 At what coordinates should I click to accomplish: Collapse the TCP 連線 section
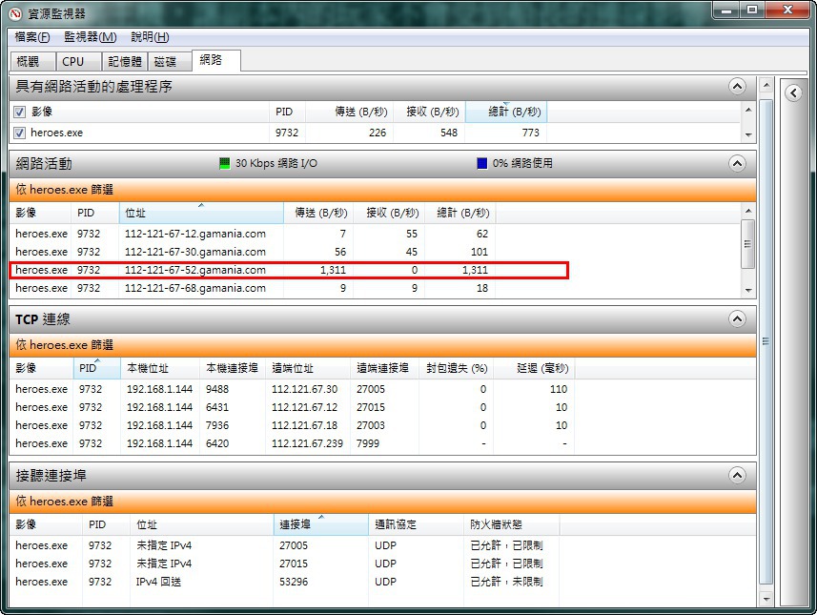737,318
